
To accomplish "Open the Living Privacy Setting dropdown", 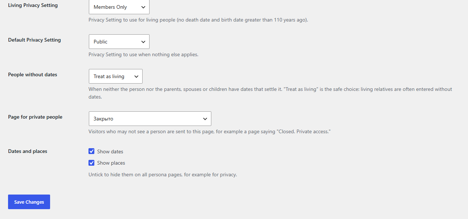I will coord(119,7).
